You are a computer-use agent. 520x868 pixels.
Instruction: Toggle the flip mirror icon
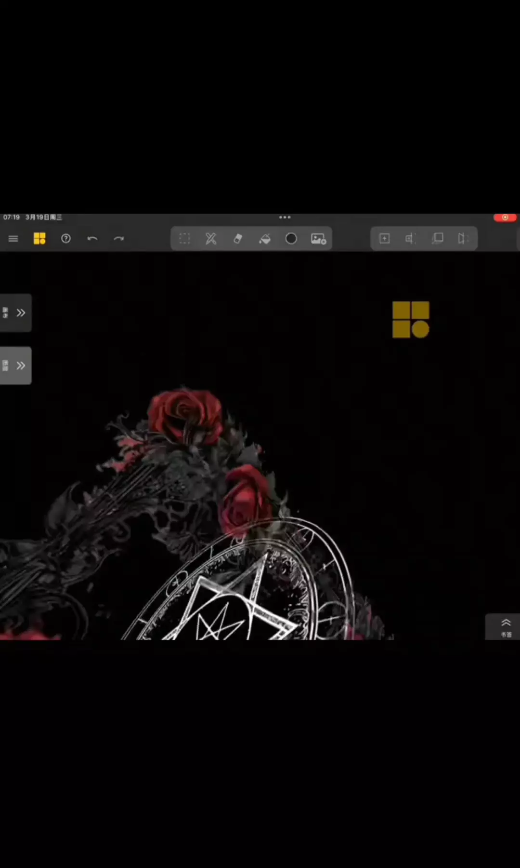pyautogui.click(x=463, y=239)
